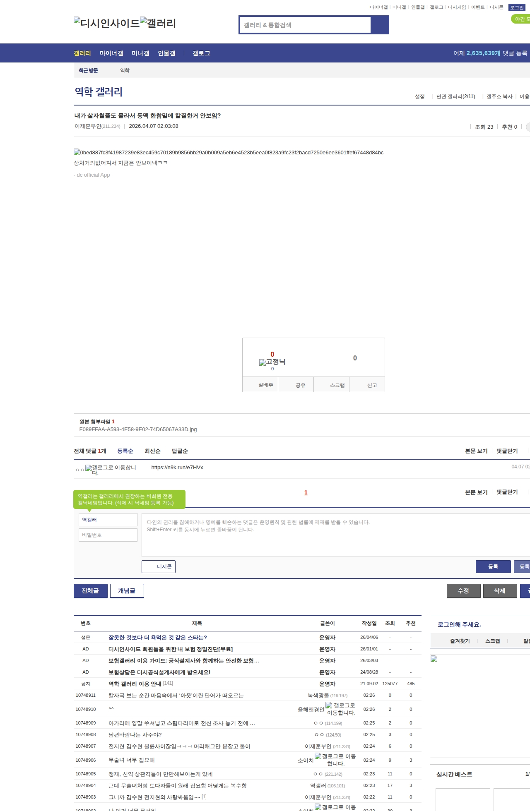Open post 남편바람나는 사주야?
The height and width of the screenshot is (811, 530).
[x=135, y=734]
